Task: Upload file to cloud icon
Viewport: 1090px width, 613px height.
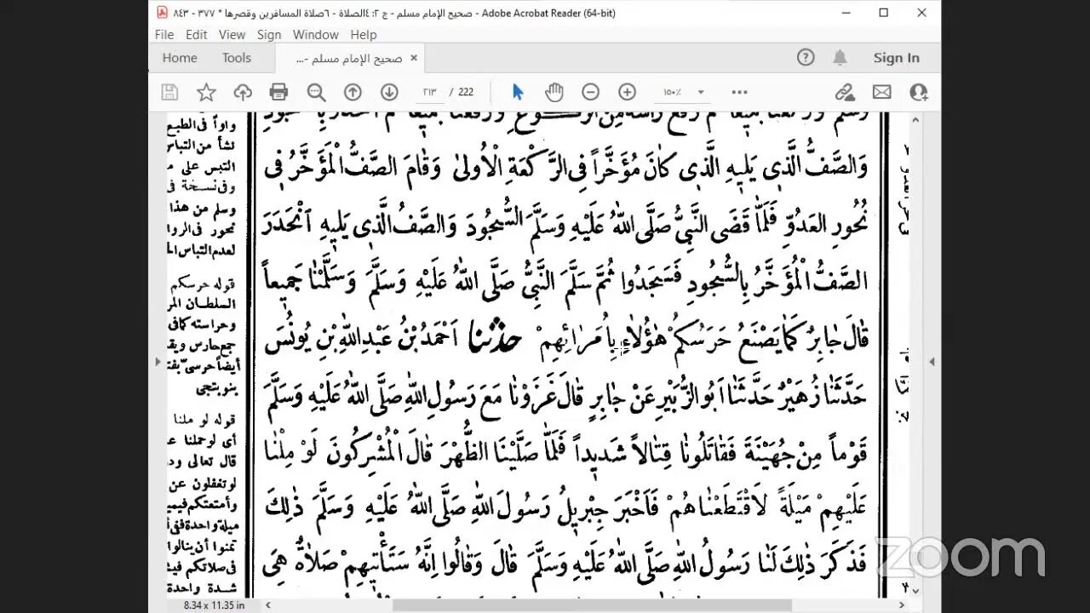Action: (x=243, y=92)
